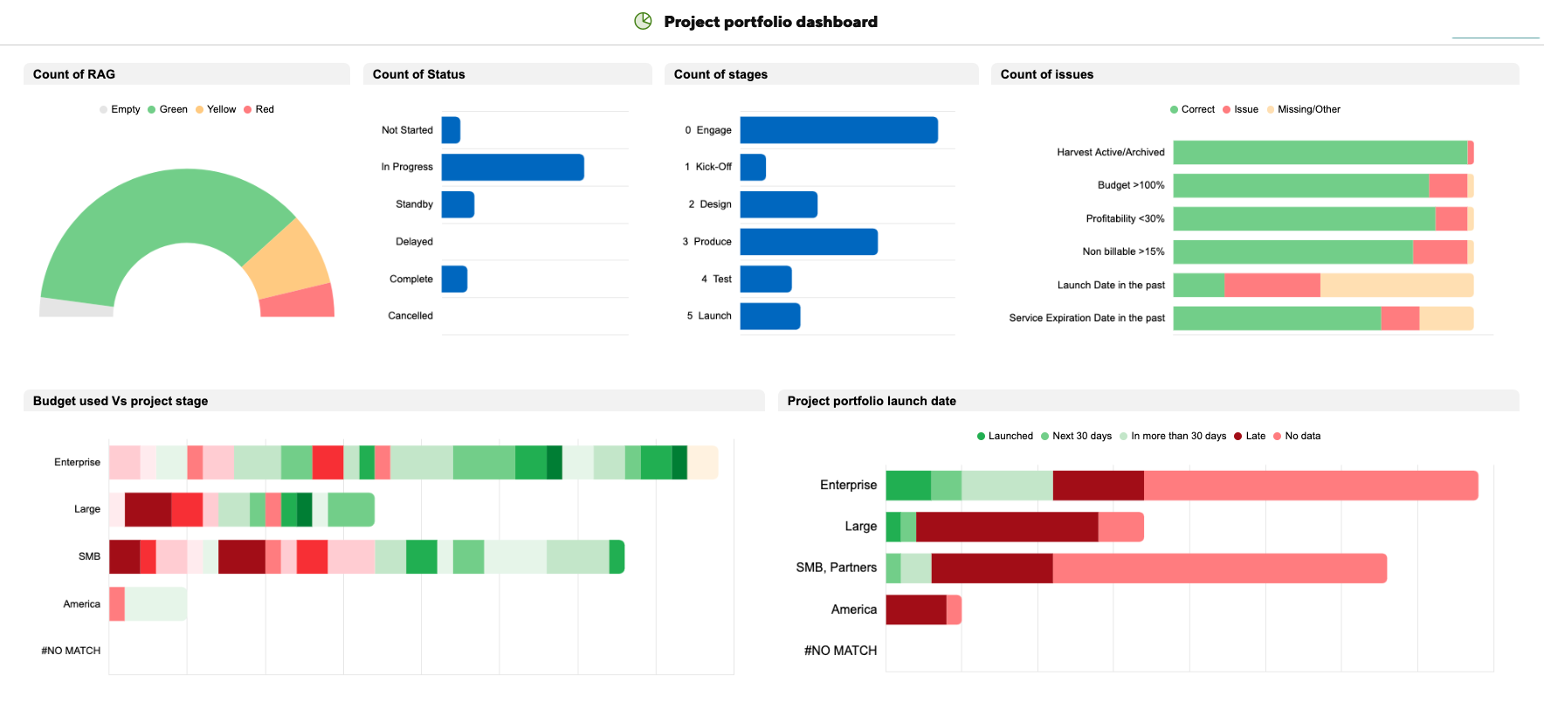Toggle Empty legend in RAG chart
This screenshot has width=1544, height=710.
tap(120, 109)
